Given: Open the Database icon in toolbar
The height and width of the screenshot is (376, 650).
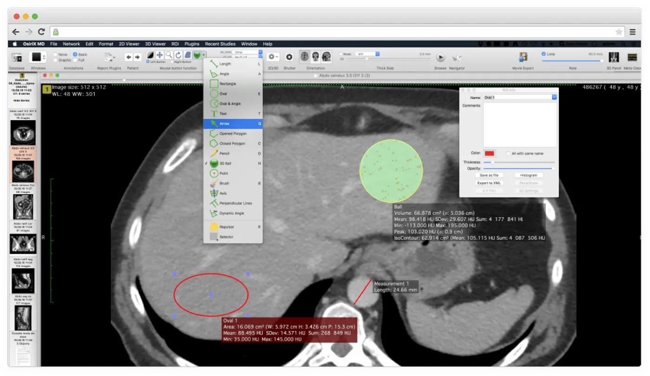Looking at the screenshot, I should (17, 58).
